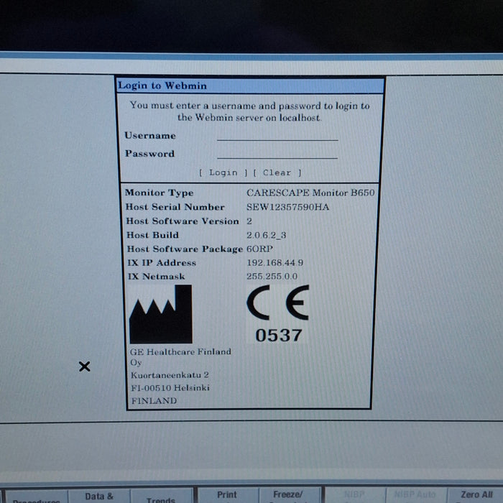Click the 'IX IP Address' label

coord(162,263)
